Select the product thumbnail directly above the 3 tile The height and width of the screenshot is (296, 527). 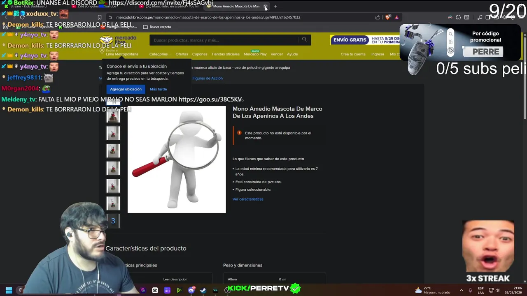tap(113, 203)
